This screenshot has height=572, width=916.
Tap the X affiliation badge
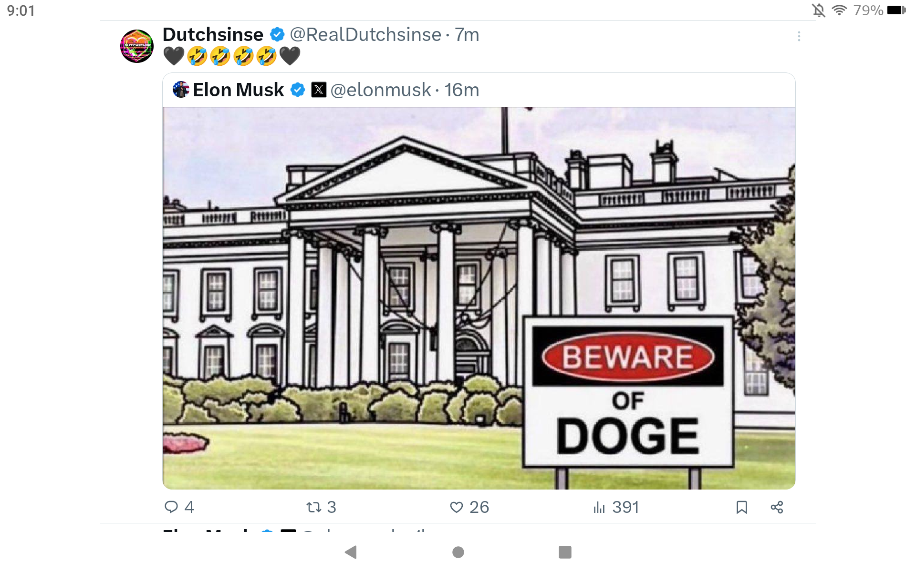pyautogui.click(x=319, y=90)
